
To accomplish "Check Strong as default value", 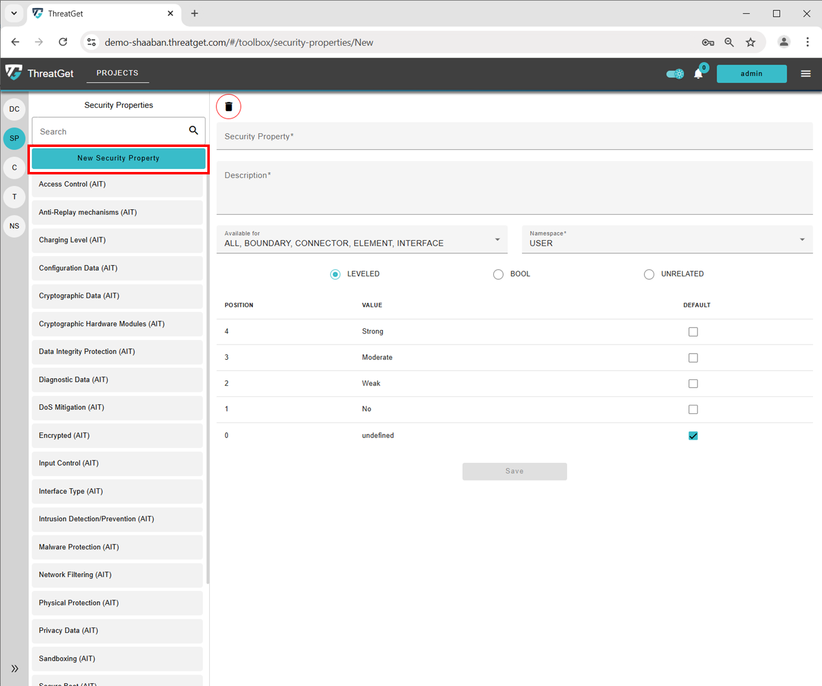I will 693,332.
